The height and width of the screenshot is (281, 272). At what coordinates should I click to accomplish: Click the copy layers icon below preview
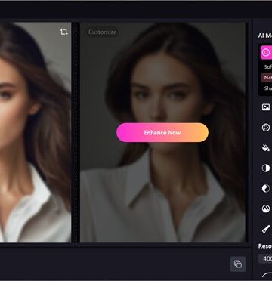click(238, 264)
